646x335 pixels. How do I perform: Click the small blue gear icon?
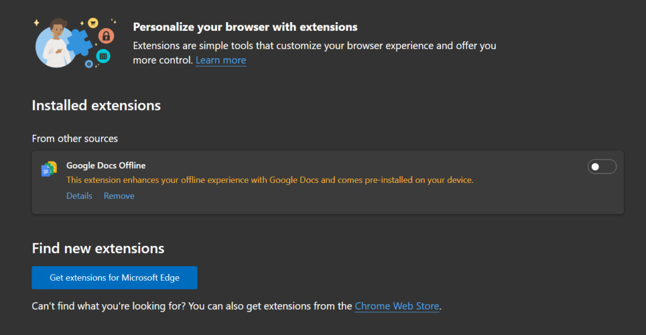click(89, 64)
